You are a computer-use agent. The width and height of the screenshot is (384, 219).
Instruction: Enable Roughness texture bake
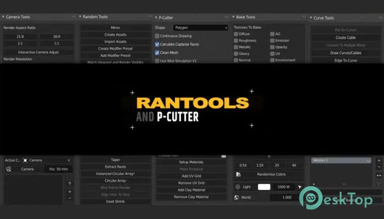pyautogui.click(x=236, y=41)
